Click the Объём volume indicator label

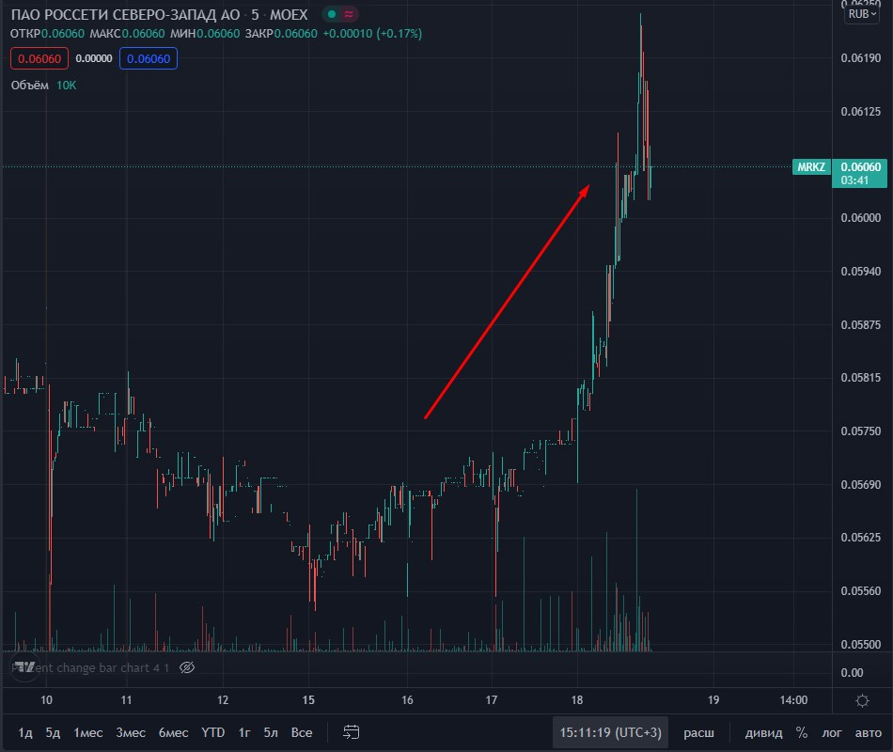[x=30, y=86]
